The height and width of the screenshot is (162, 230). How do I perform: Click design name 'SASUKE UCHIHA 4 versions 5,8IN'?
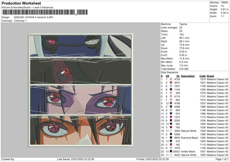(34, 17)
